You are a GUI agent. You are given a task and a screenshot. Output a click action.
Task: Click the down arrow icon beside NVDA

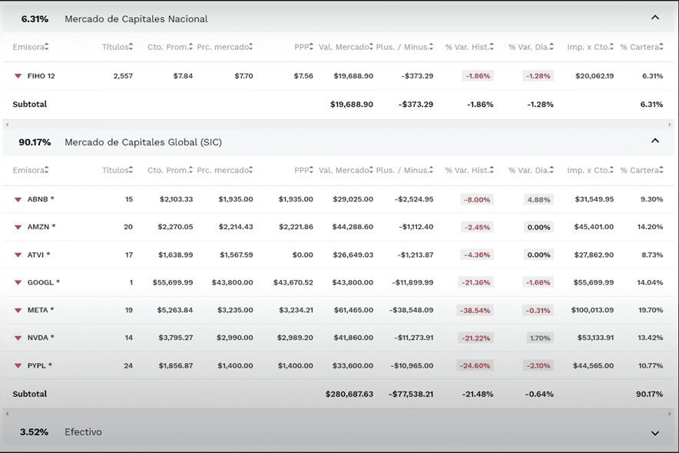tap(18, 338)
